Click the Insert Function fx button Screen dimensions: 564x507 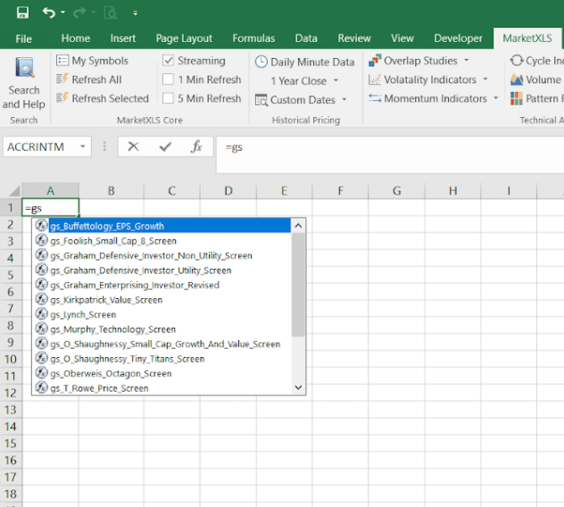tap(196, 146)
